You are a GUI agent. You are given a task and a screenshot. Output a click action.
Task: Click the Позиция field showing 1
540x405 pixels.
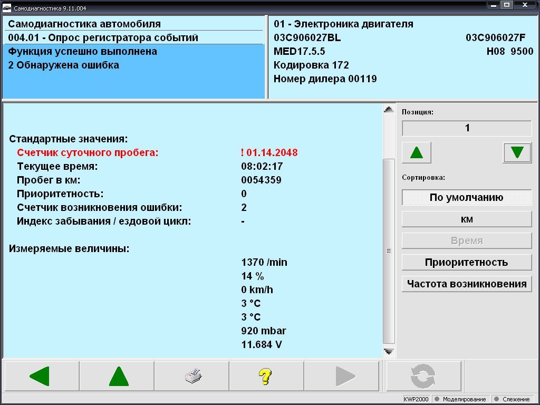467,128
